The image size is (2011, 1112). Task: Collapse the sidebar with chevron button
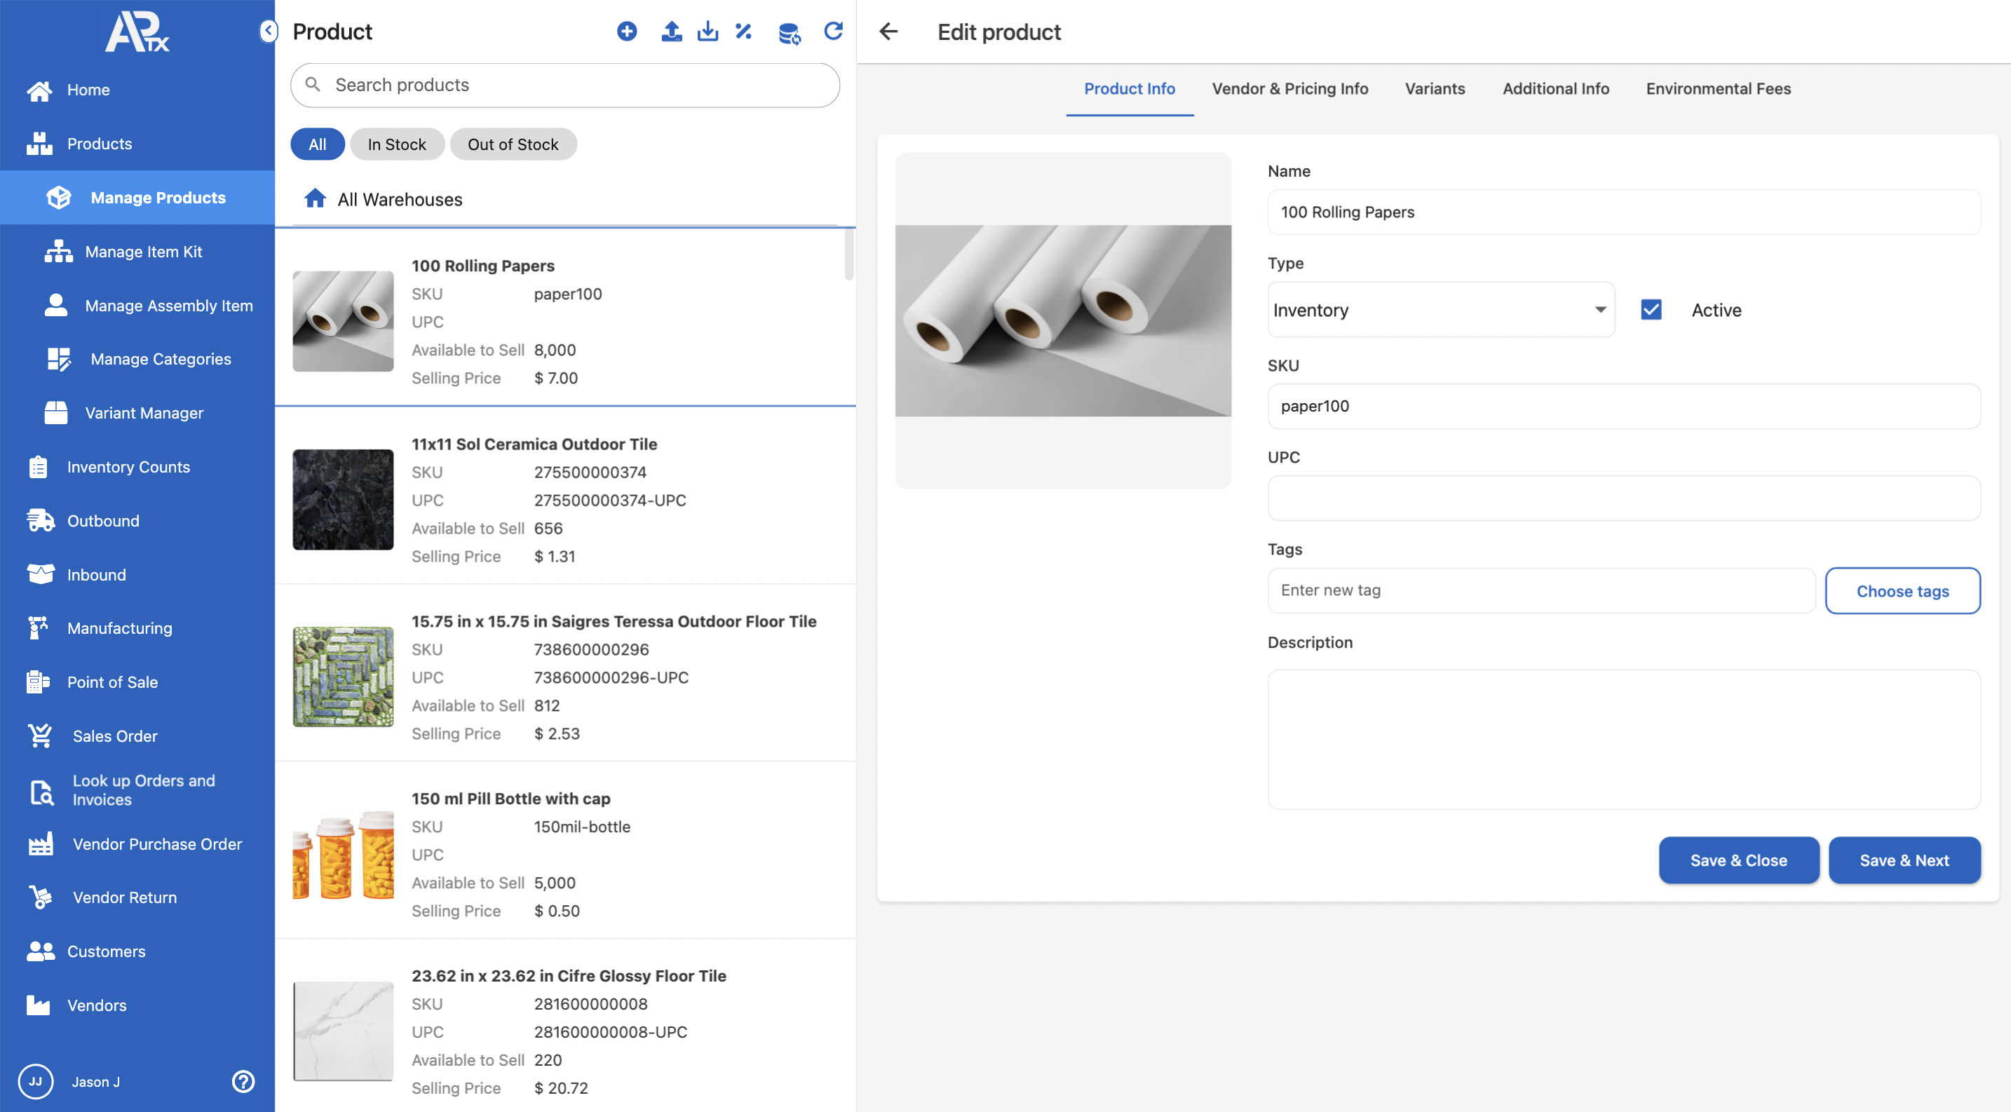(x=268, y=32)
